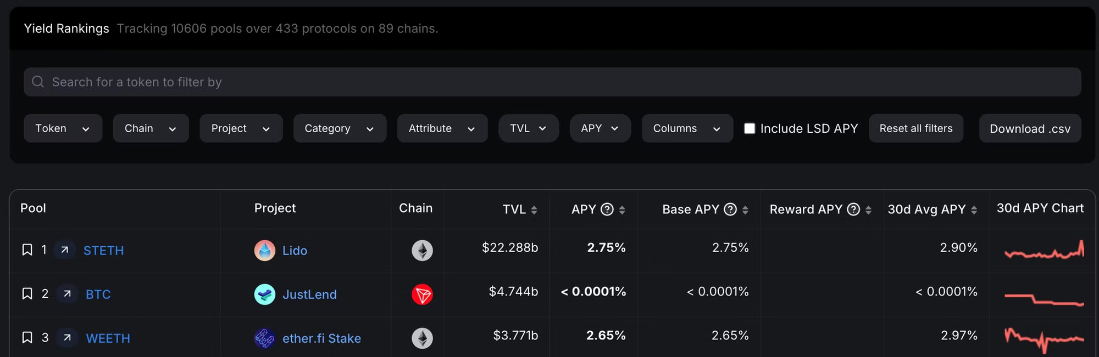This screenshot has width=1099, height=357.
Task: Open the TVL range filter dropdown
Action: (529, 128)
